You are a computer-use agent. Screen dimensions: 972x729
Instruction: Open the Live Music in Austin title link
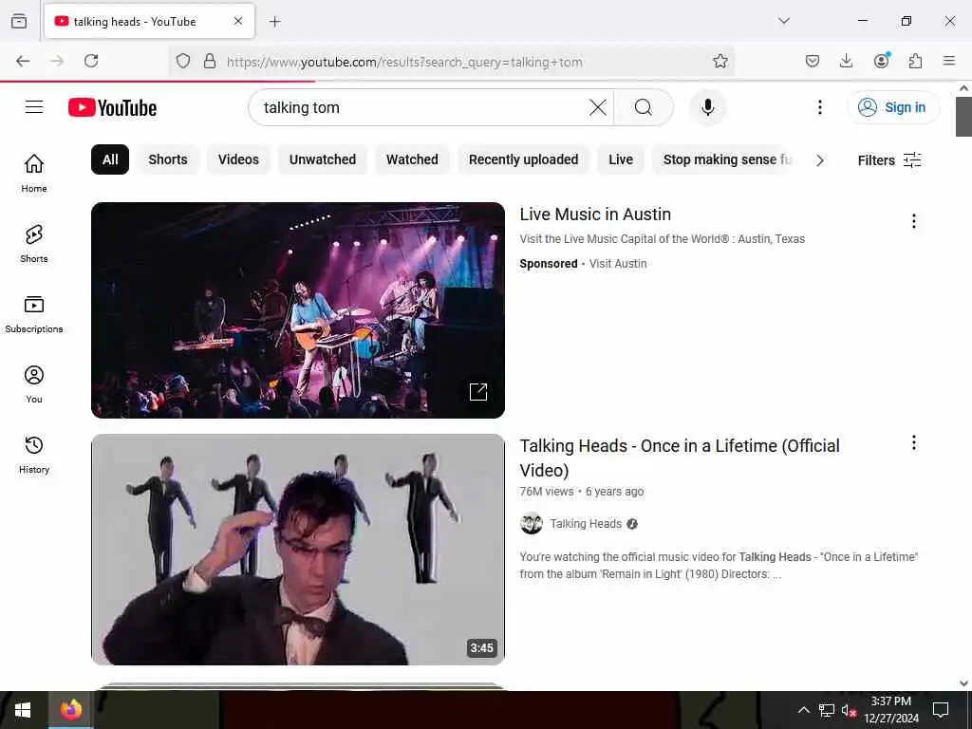[x=595, y=214]
